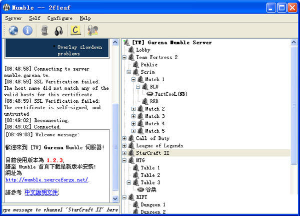Click the log panel scroll down arrow
300x216 pixels.
(115, 199)
